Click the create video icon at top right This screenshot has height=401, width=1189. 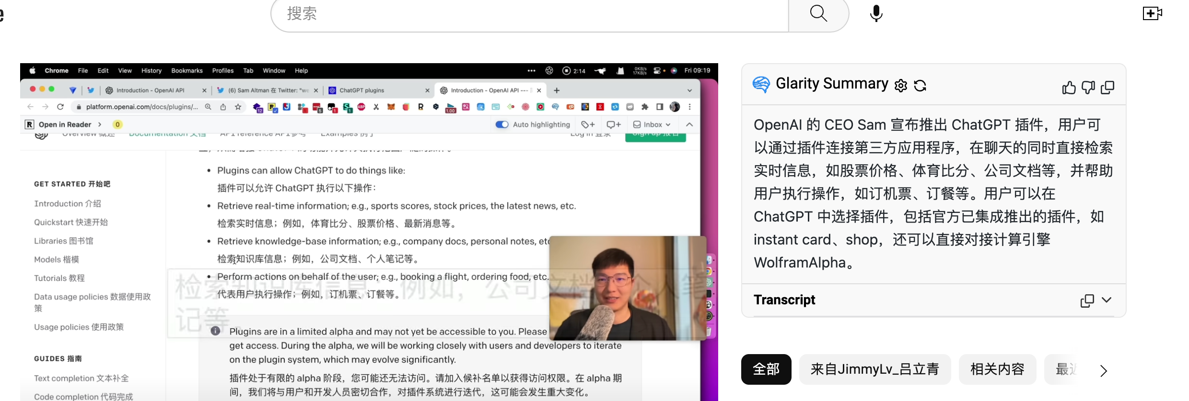[x=1152, y=13]
